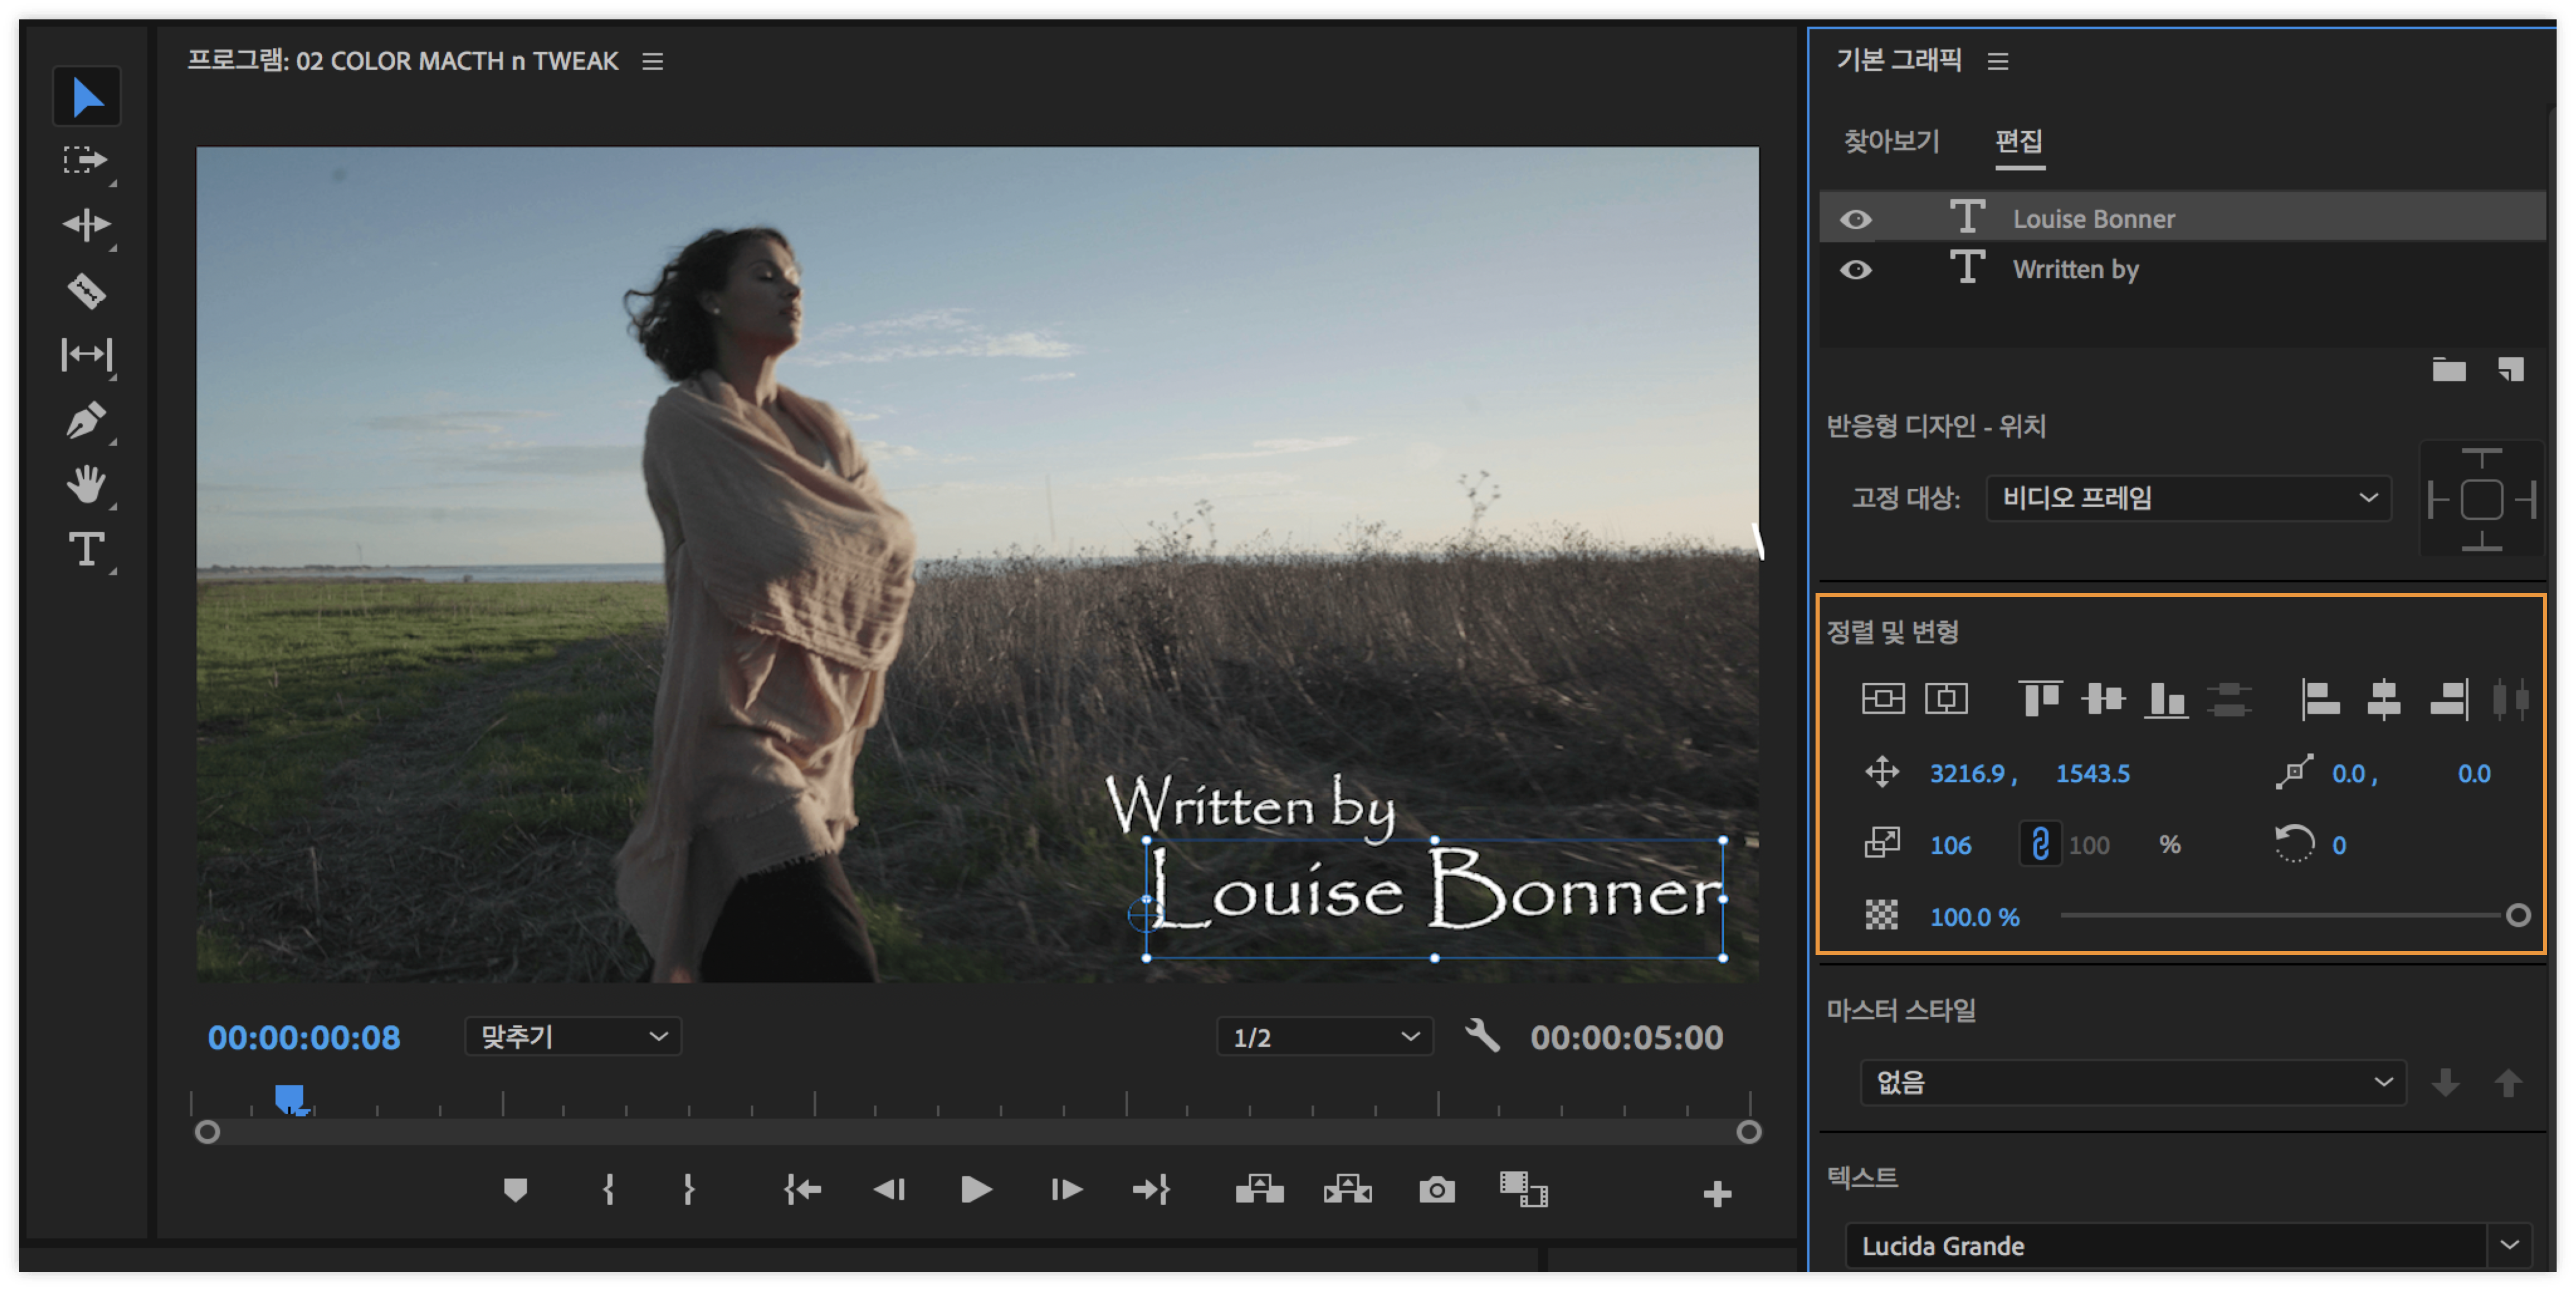The height and width of the screenshot is (1292, 2576).
Task: Select the Hand tool
Action: coord(86,485)
